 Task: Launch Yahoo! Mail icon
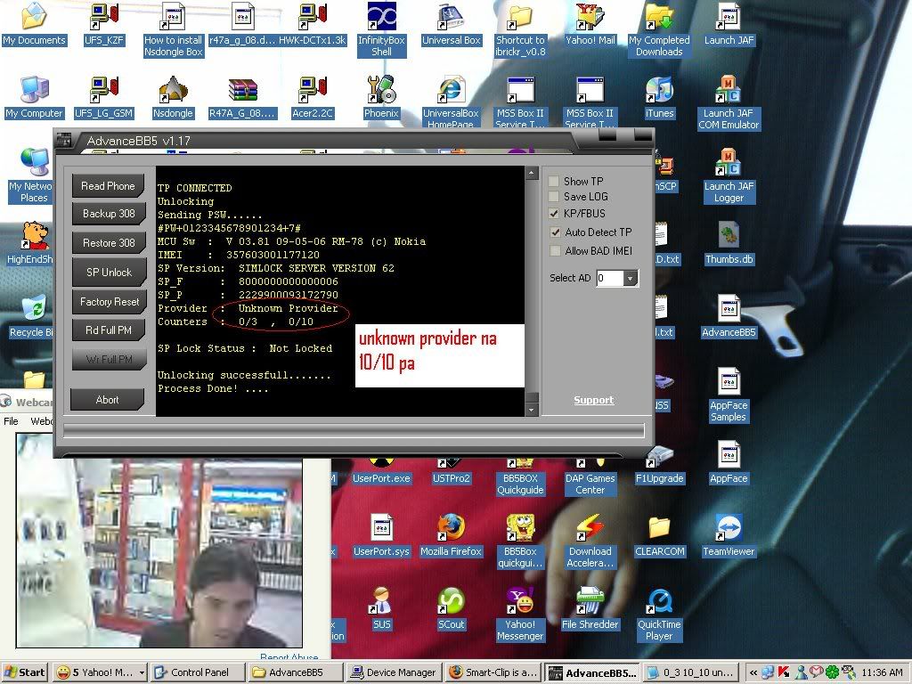pyautogui.click(x=590, y=24)
